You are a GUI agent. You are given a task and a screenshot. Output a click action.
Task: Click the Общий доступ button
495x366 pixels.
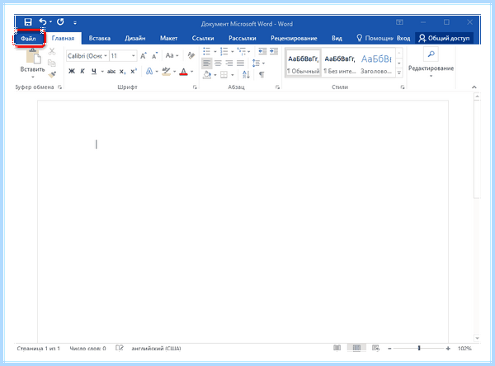click(444, 39)
